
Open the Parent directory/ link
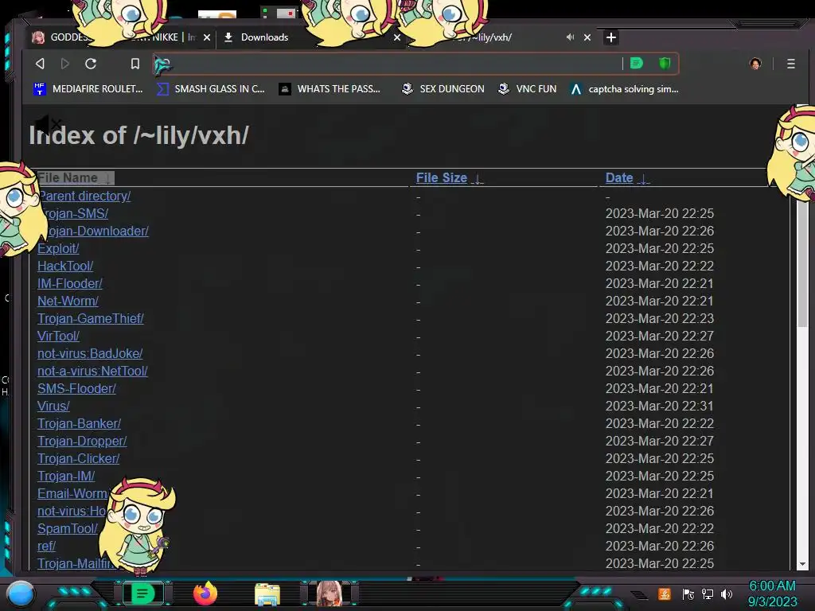click(84, 196)
